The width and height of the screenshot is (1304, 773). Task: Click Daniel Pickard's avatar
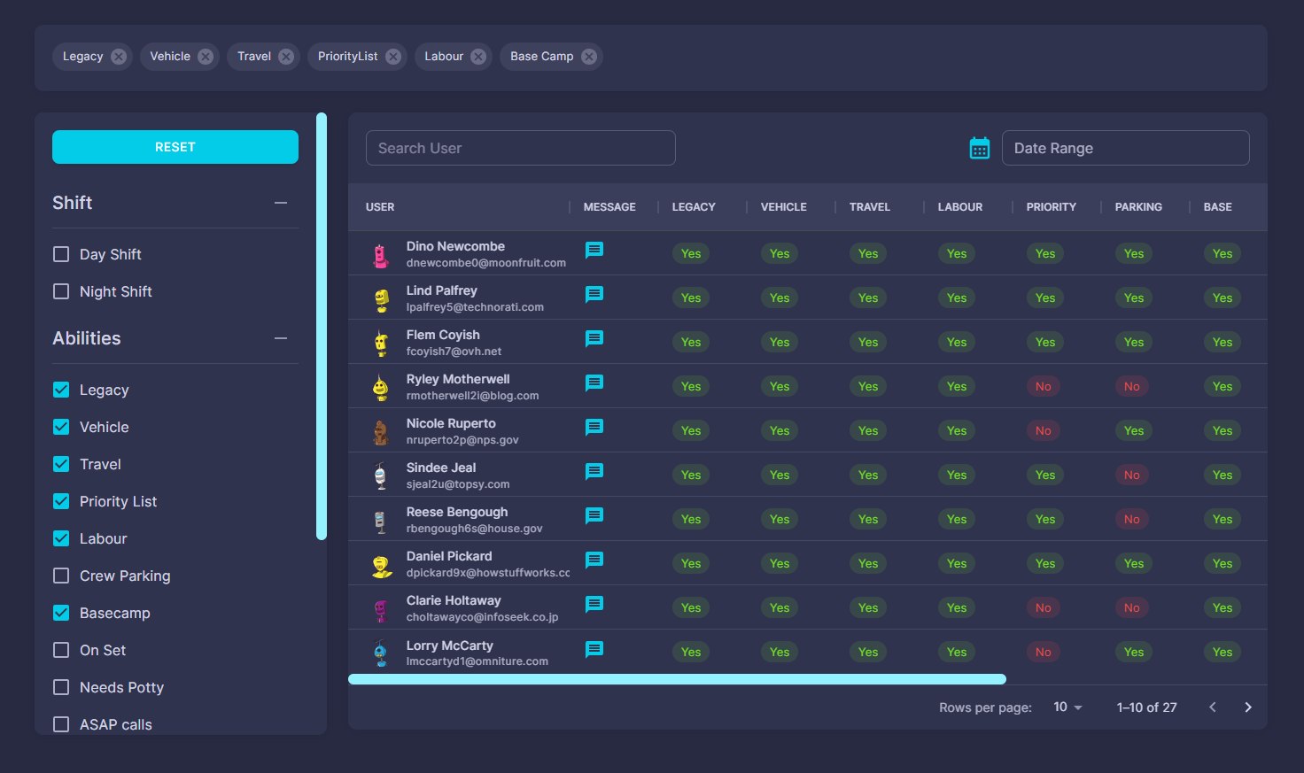(381, 565)
